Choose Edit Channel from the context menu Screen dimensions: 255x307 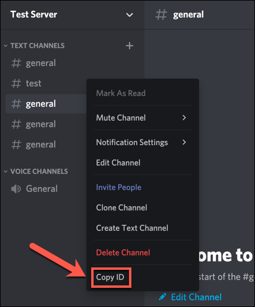coord(143,162)
